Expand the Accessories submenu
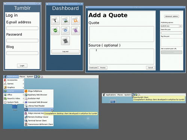The height and width of the screenshot is (140, 187). 14,80
